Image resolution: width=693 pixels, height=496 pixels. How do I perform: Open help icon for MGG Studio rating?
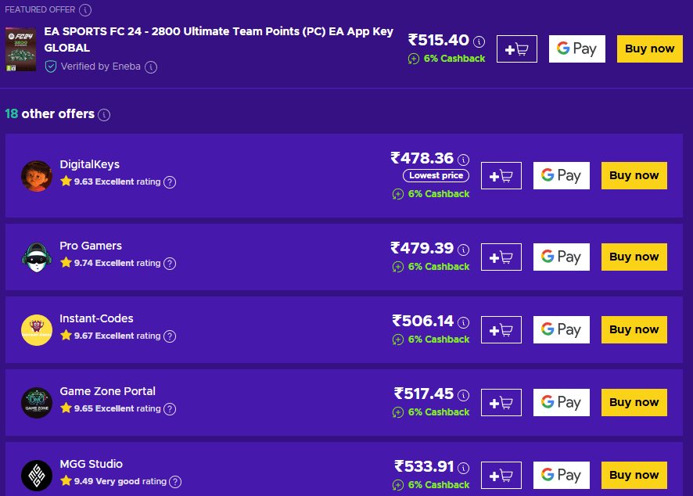coord(175,482)
